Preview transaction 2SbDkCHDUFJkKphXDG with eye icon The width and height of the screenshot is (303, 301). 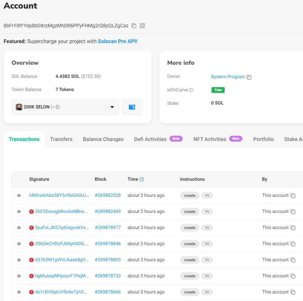pos(19,244)
